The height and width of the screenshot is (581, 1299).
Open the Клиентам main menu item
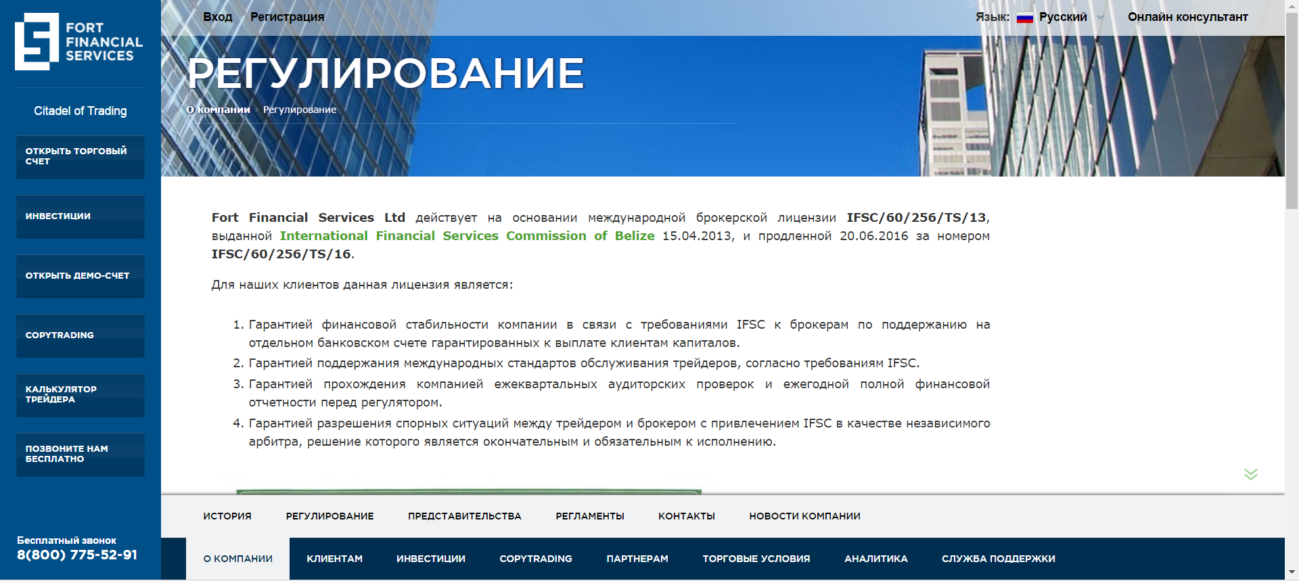click(335, 559)
